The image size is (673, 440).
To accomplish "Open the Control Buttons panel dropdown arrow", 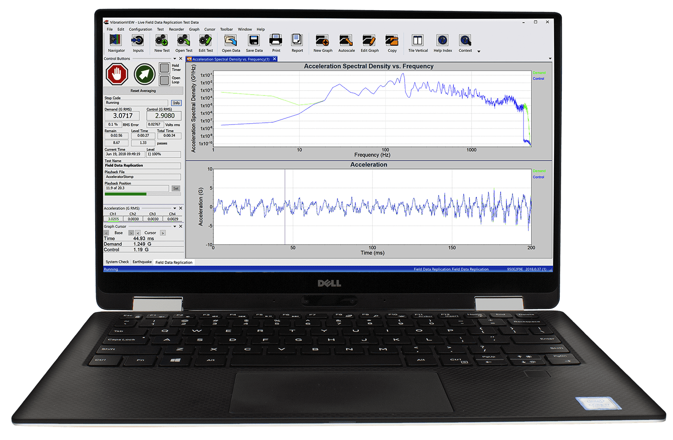I will [x=175, y=59].
